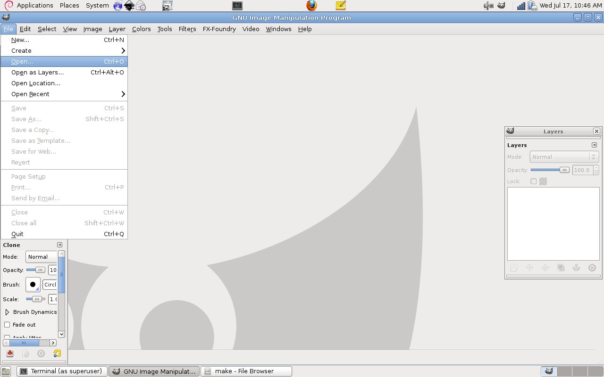Screen dimensions: 604x377
Task: Click the duplicate layer icon
Action: [561, 268]
